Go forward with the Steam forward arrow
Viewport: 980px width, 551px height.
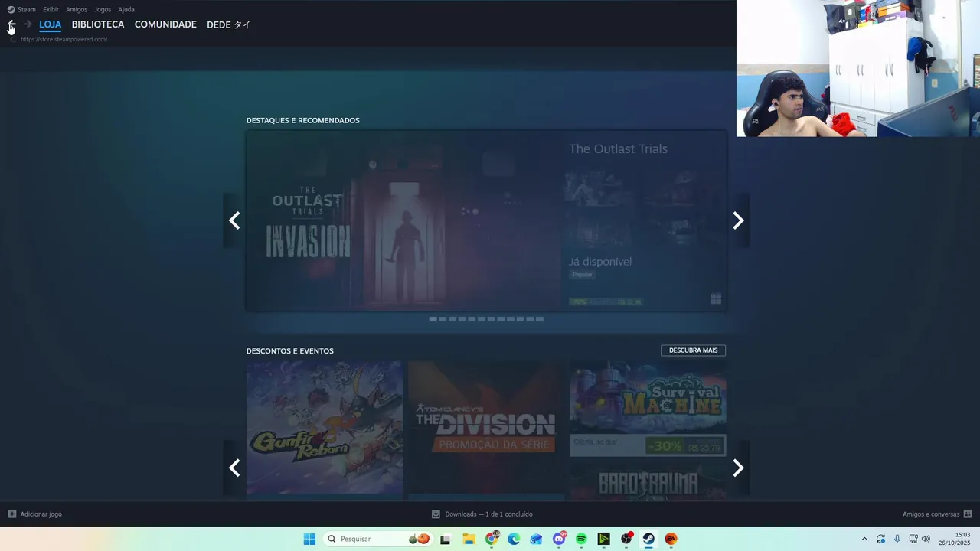tap(28, 24)
